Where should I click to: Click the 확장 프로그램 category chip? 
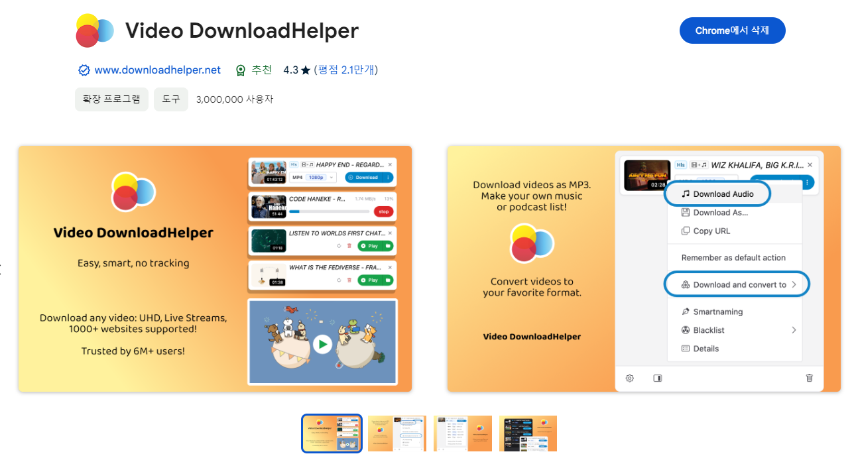tap(111, 99)
